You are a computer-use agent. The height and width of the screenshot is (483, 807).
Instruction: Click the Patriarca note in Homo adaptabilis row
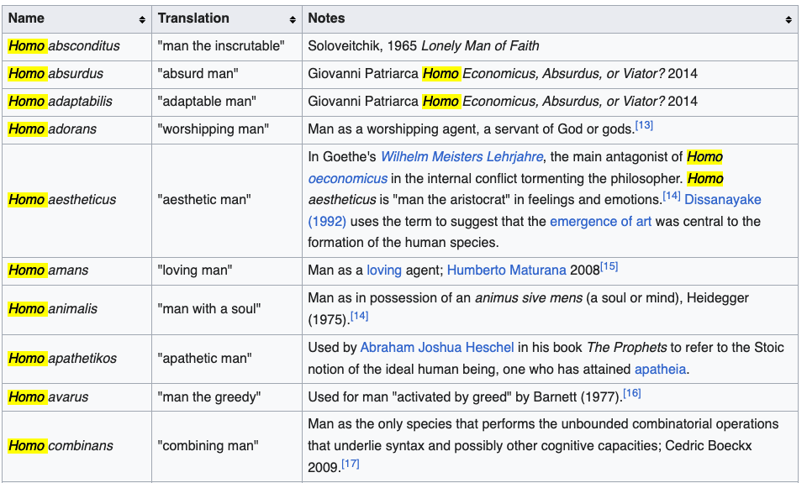pos(503,102)
